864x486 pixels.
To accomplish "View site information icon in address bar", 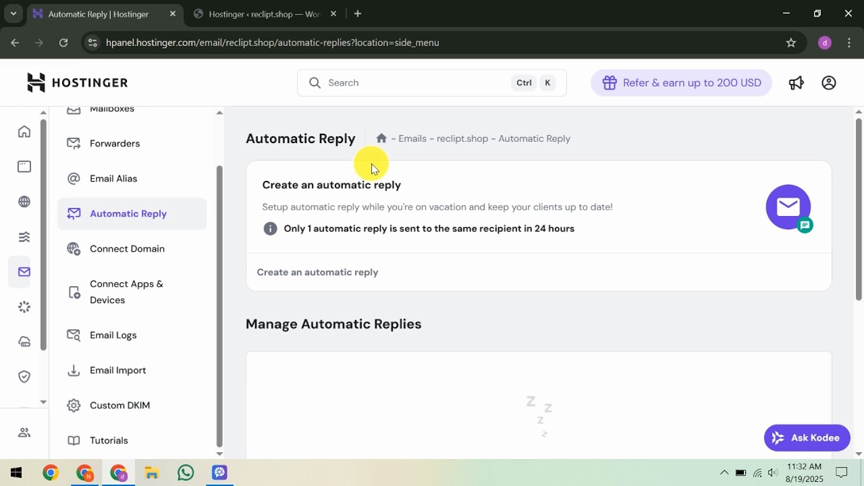I will coord(93,43).
